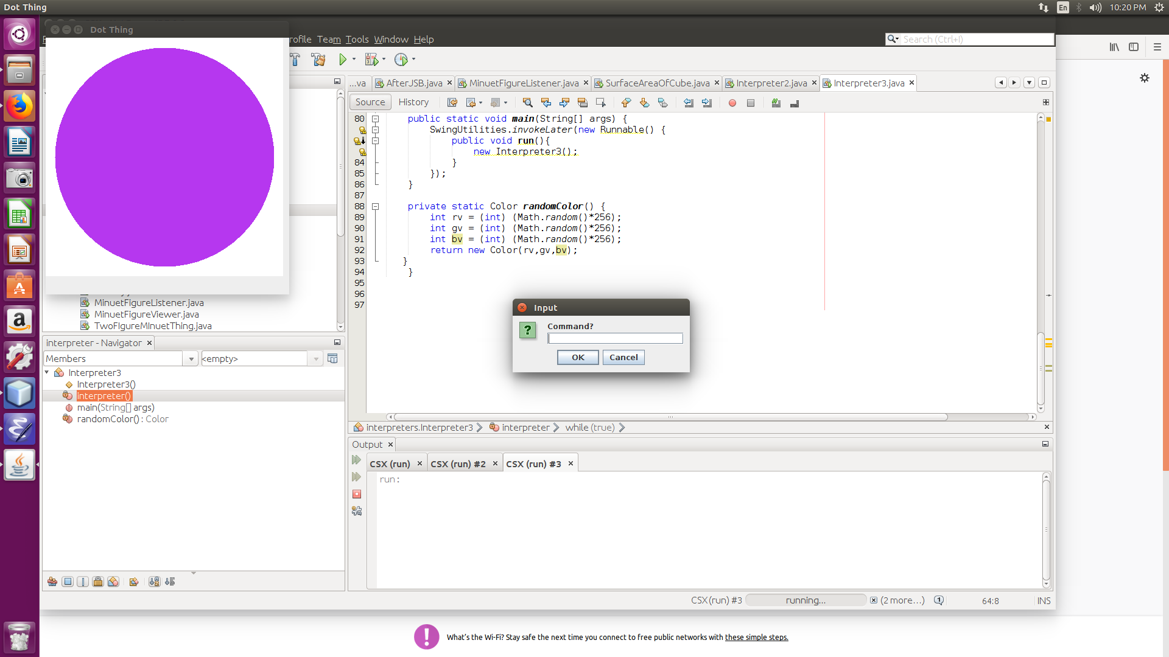Click the editor horizontal scrollbar
Viewport: 1169px width, 657px height.
[670, 417]
